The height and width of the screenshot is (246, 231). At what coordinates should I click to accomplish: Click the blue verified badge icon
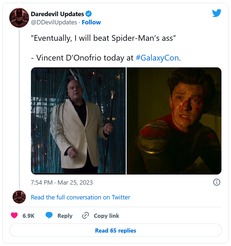point(89,14)
